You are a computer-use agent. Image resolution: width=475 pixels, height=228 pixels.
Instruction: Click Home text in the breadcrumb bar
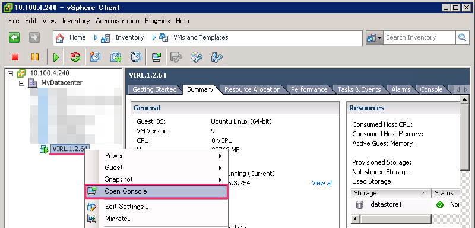pos(78,37)
